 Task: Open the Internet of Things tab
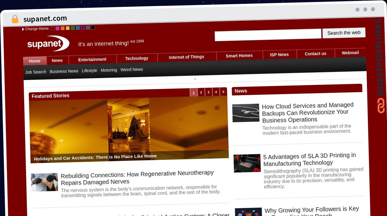pos(186,57)
